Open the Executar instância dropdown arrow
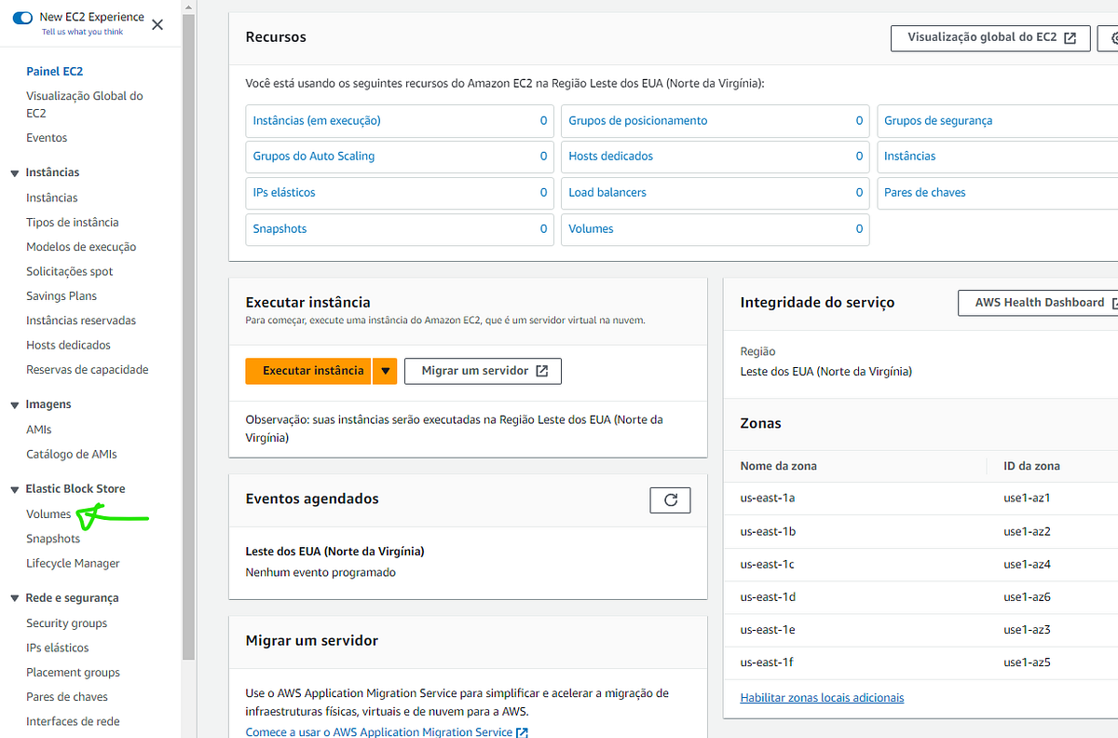Viewport: 1118px width, 738px height. point(384,371)
